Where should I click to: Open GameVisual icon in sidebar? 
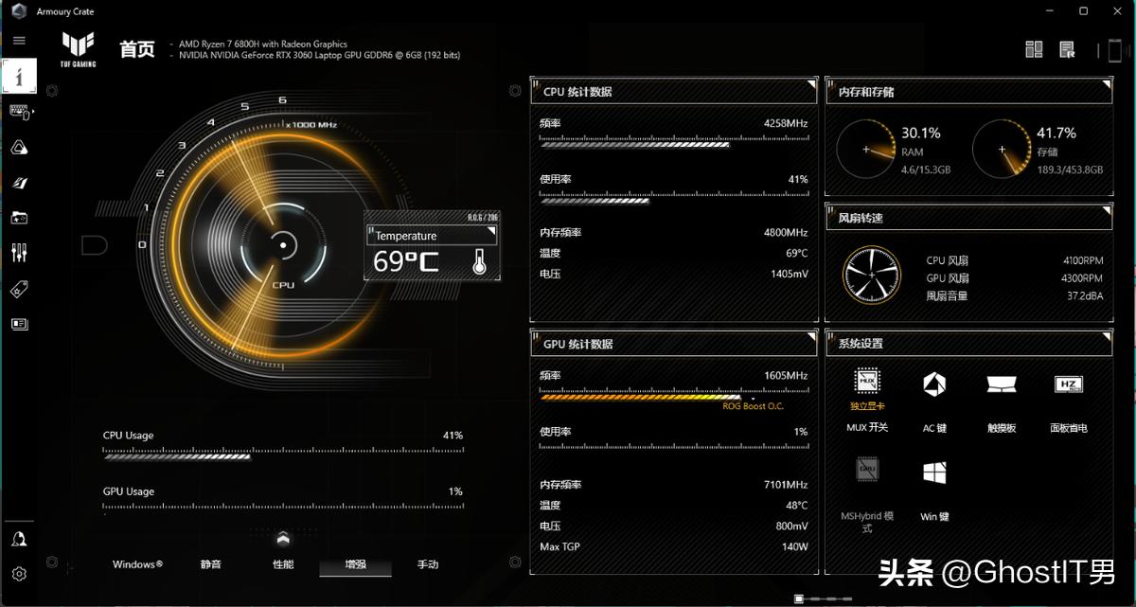pos(19,182)
